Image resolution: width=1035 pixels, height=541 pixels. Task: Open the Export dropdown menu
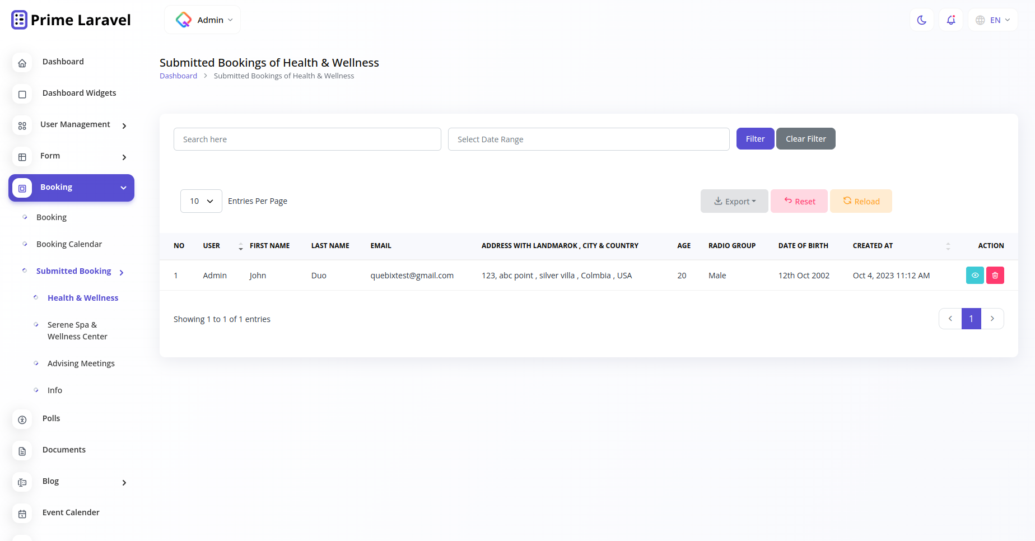tap(734, 201)
